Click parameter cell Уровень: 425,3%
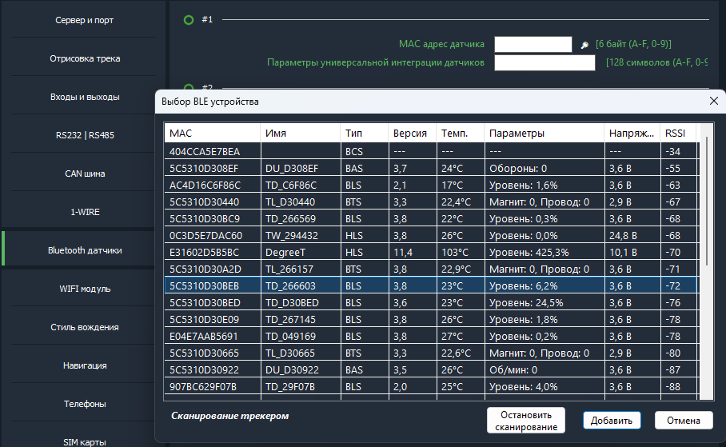The width and height of the screenshot is (726, 447). pos(544,253)
